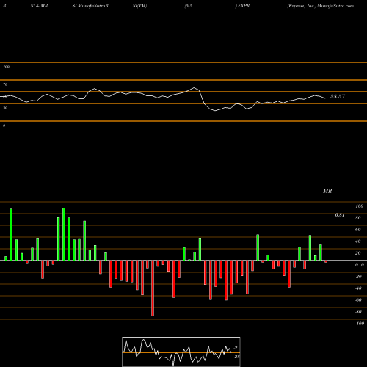Click the MR axis label -20
The width and height of the screenshot is (367, 367).
358,277
